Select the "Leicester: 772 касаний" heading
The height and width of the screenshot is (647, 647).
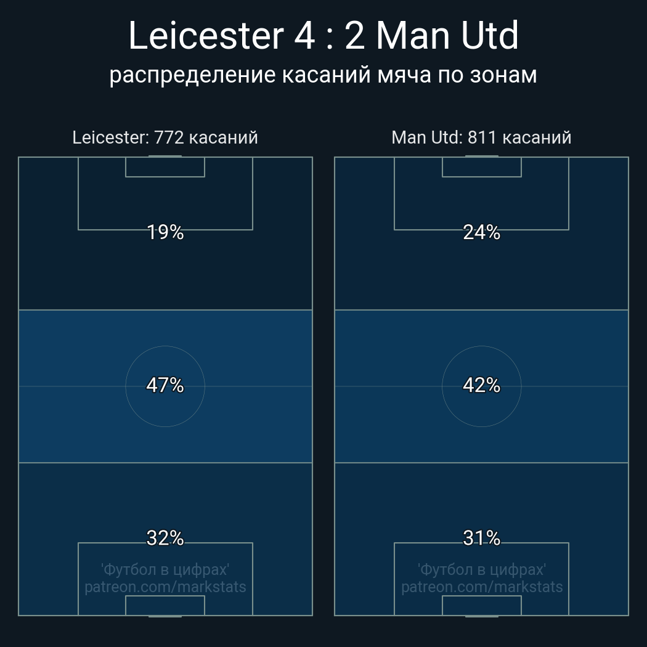point(165,137)
